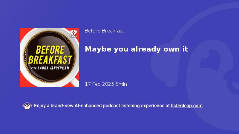Click the Before Breakfast podcast cover art
Screen dimensions: 239x134
[x=49, y=57]
